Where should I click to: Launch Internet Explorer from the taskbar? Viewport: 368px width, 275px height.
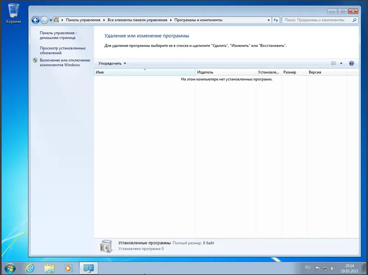(31, 267)
